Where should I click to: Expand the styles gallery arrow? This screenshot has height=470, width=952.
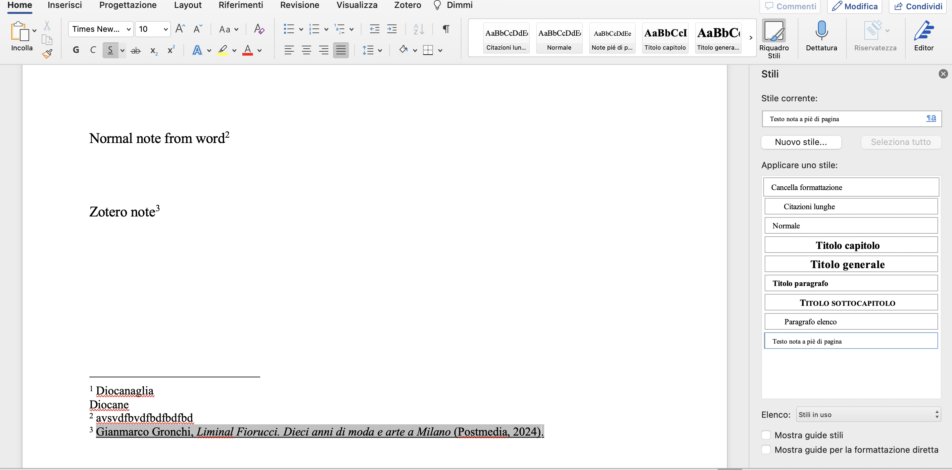point(751,38)
